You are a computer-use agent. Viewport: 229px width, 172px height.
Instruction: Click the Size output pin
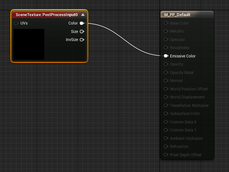click(x=82, y=31)
